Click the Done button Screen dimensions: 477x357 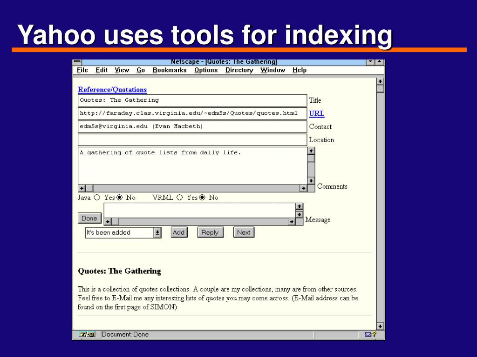89,218
